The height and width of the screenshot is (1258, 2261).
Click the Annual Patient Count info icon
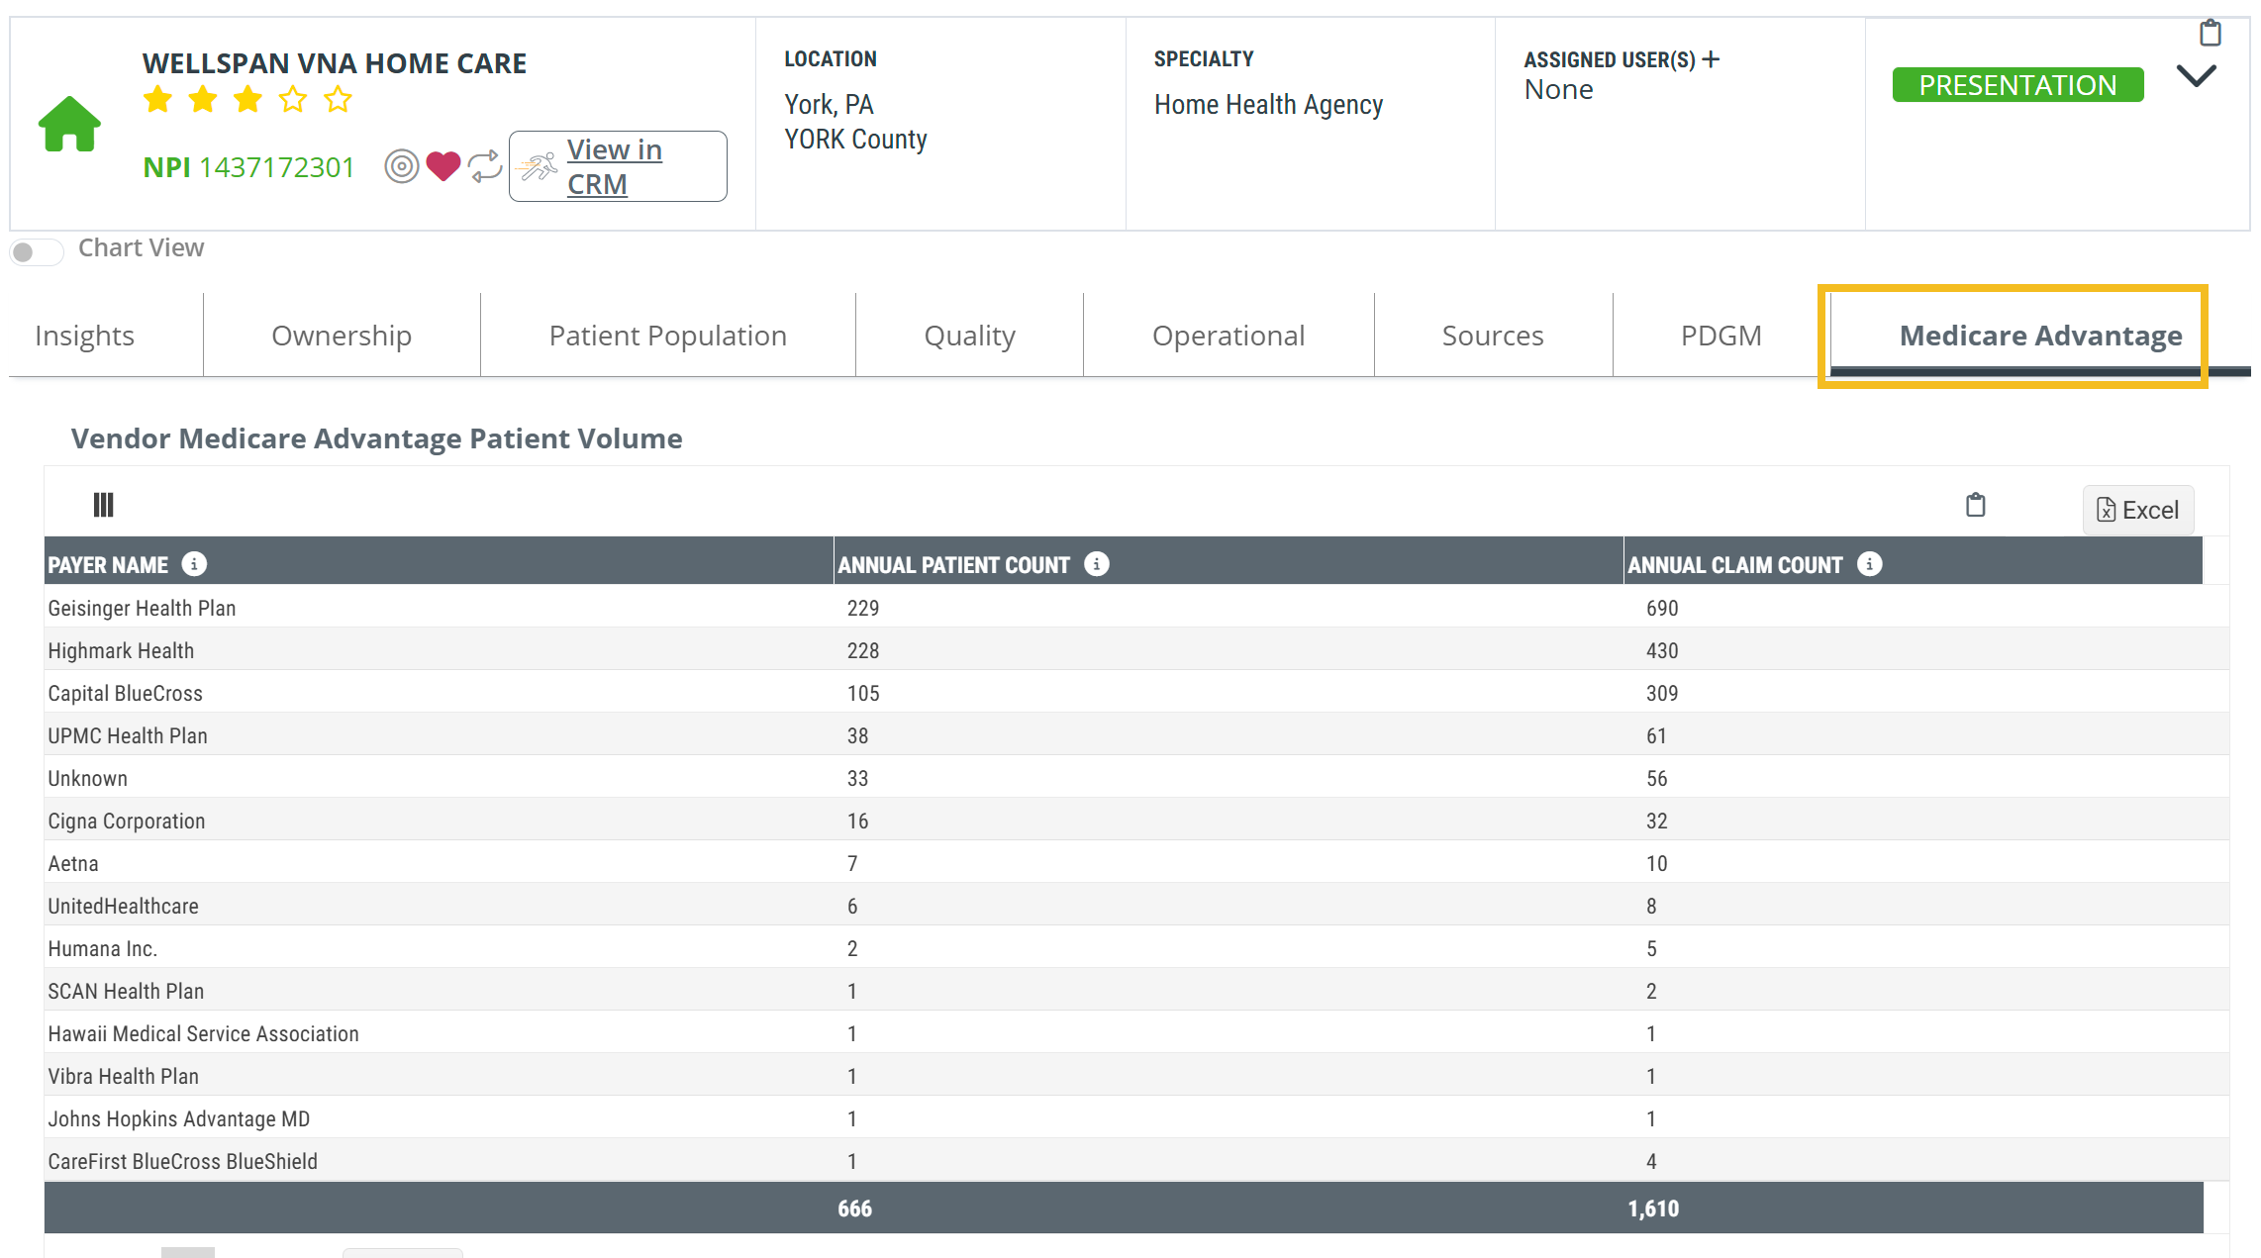point(1097,563)
